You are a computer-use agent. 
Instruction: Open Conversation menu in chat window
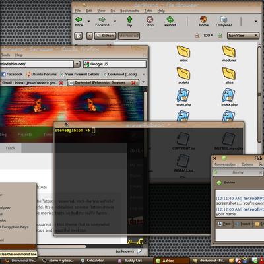pos(225,164)
